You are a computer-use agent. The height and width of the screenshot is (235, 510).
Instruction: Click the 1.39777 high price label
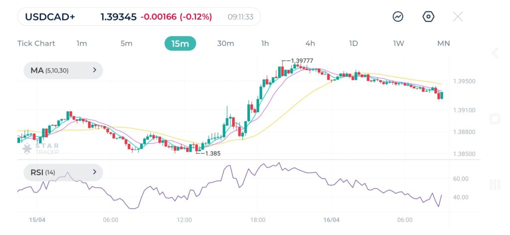[302, 61]
